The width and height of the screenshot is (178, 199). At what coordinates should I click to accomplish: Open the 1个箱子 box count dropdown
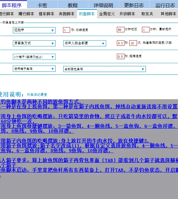[x=34, y=57]
